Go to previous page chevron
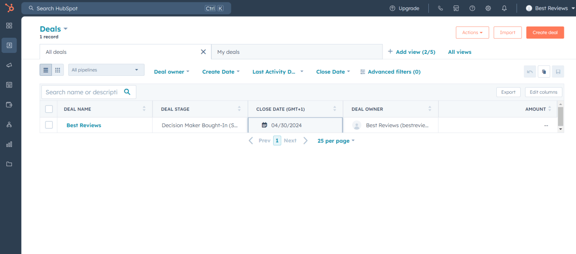Image resolution: width=576 pixels, height=254 pixels. (251, 140)
